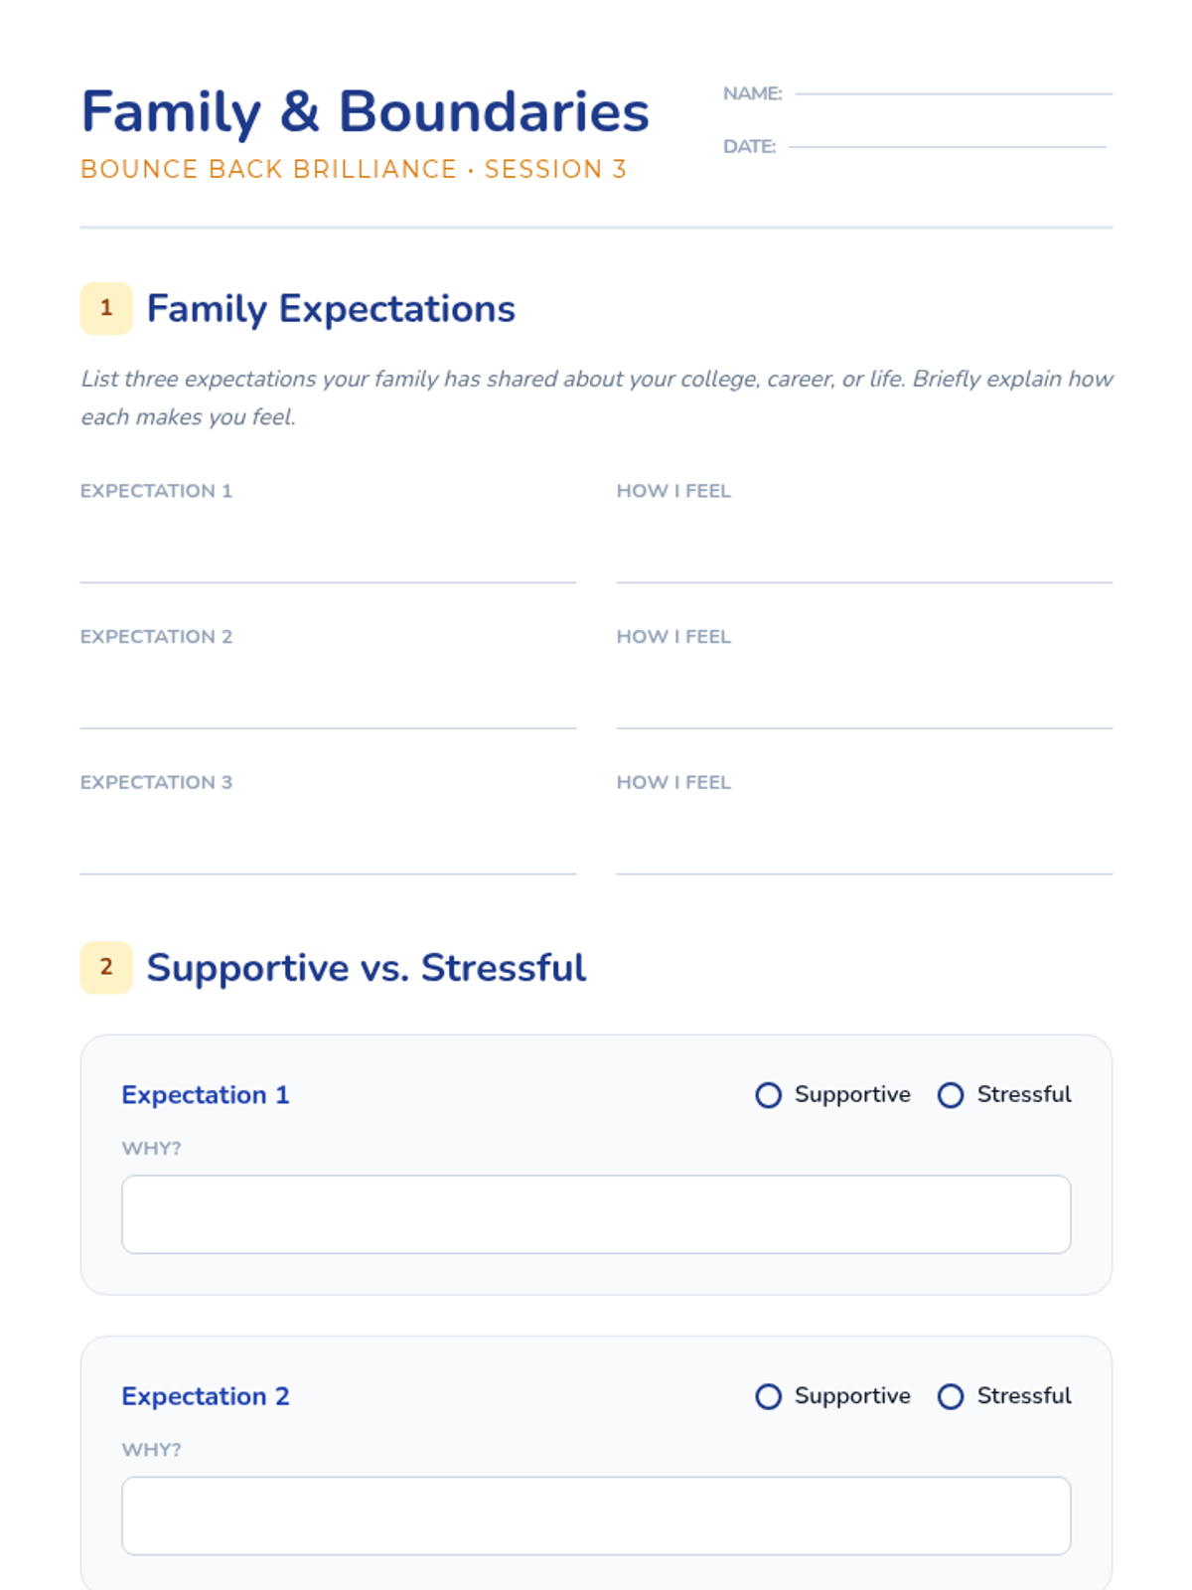Click the Supportive vs. Stressful heading
This screenshot has height=1590, width=1192.
(367, 968)
